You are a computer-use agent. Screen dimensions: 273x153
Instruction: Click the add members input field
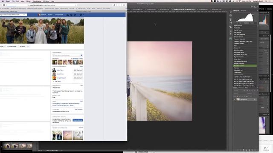(67, 55)
